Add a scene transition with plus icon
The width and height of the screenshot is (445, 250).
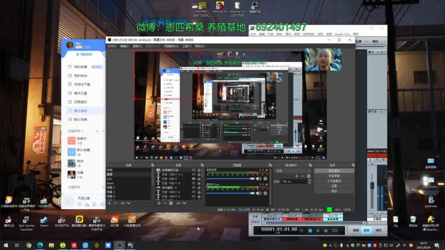point(297,176)
